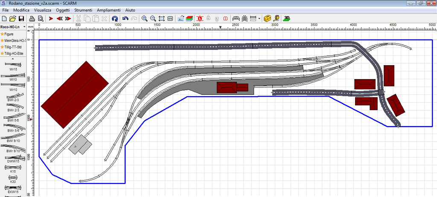Screen dimensions: 437x197
Task: Switch to the 3D view
Action: click(287, 19)
